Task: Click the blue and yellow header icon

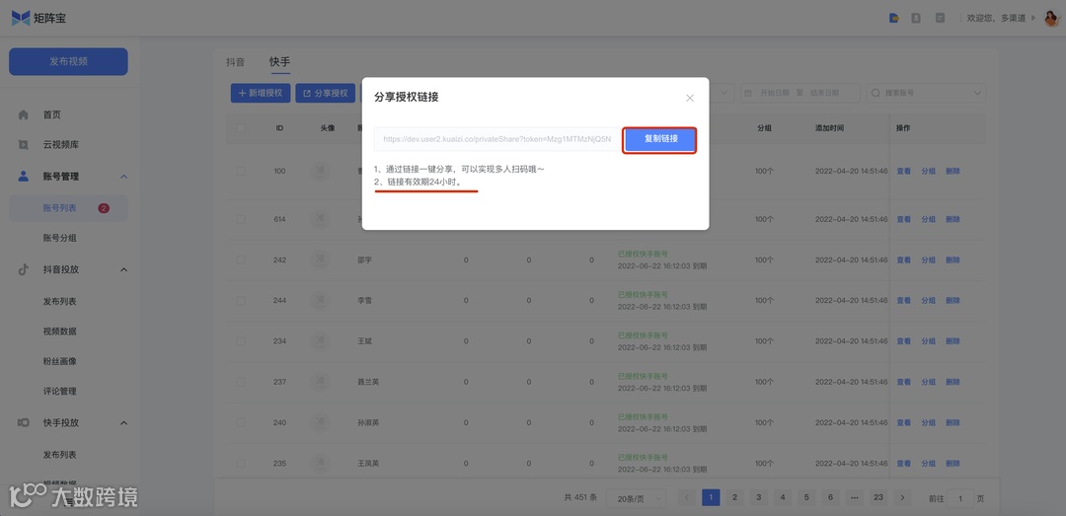Action: coord(894,19)
